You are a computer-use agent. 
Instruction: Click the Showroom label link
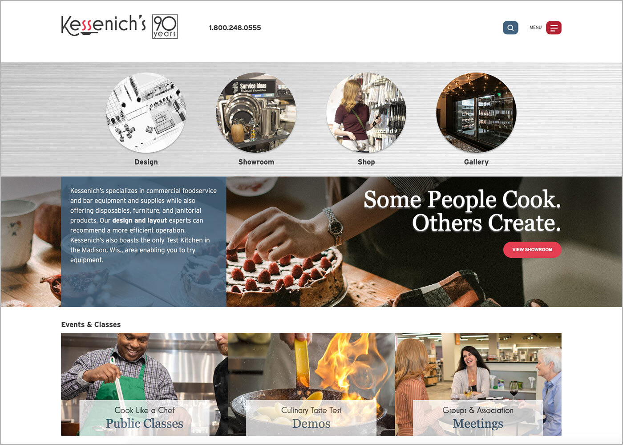coord(256,162)
